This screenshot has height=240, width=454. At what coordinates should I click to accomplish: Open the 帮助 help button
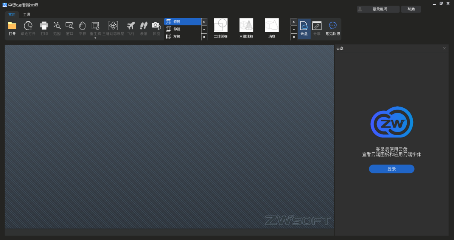pos(411,9)
